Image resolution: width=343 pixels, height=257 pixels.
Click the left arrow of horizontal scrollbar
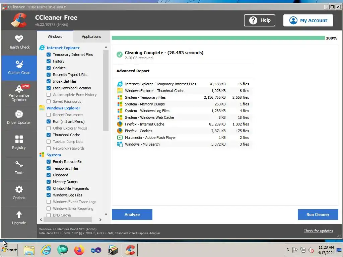click(x=41, y=220)
